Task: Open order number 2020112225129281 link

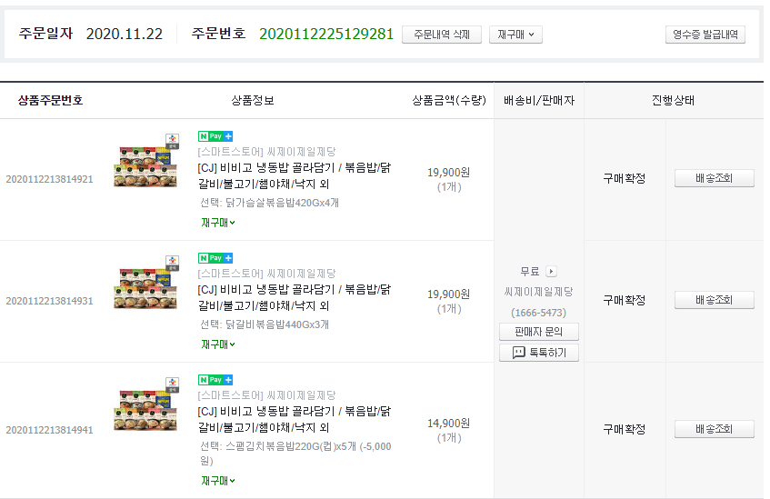Action: [326, 34]
